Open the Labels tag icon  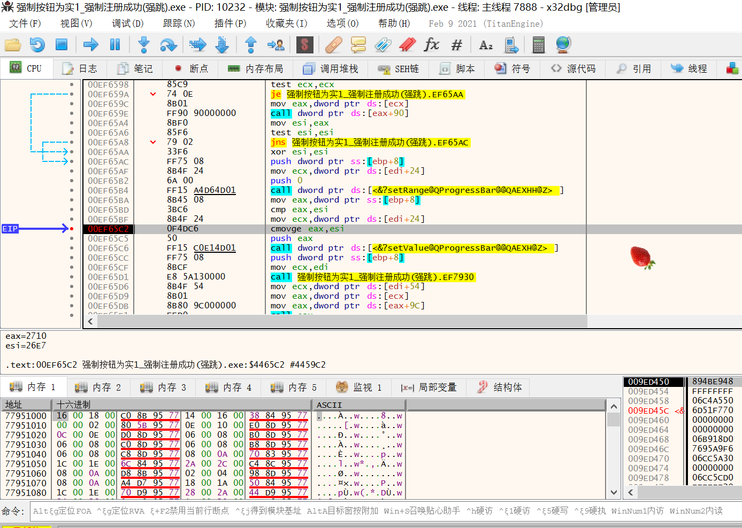coord(383,45)
